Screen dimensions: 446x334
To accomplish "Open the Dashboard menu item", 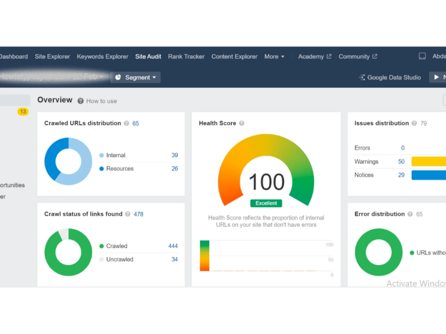I will point(14,57).
